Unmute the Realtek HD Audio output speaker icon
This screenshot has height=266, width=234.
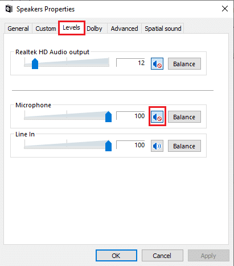[157, 64]
